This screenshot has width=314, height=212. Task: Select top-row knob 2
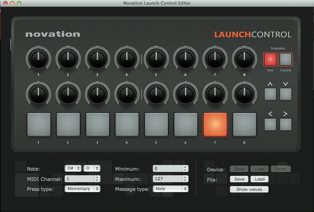pyautogui.click(x=68, y=58)
